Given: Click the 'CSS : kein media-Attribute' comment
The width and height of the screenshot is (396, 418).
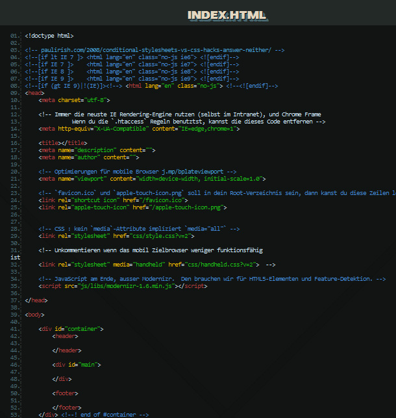Looking at the screenshot, I should coord(139,229).
